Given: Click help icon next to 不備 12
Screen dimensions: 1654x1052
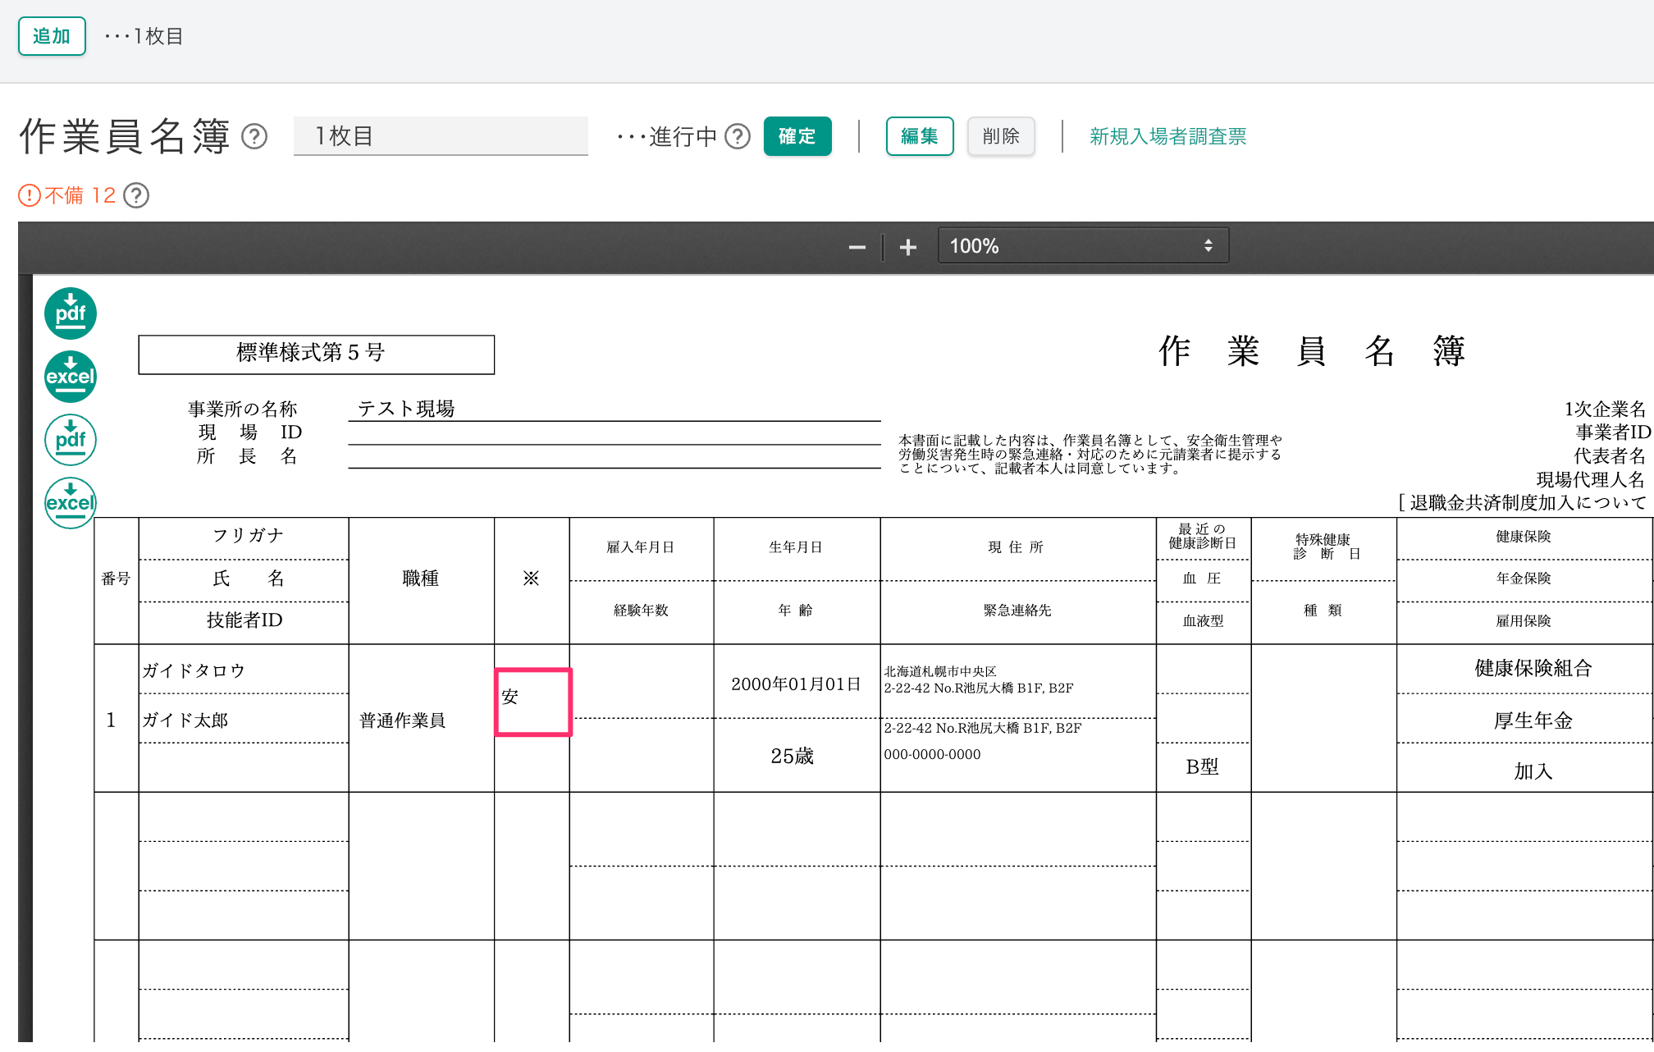Looking at the screenshot, I should click(136, 195).
